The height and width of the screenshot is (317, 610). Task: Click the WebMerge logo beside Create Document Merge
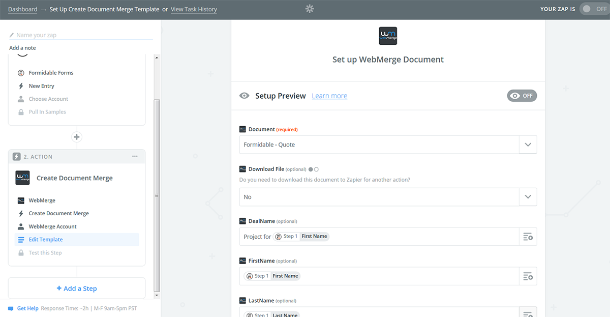point(23,178)
